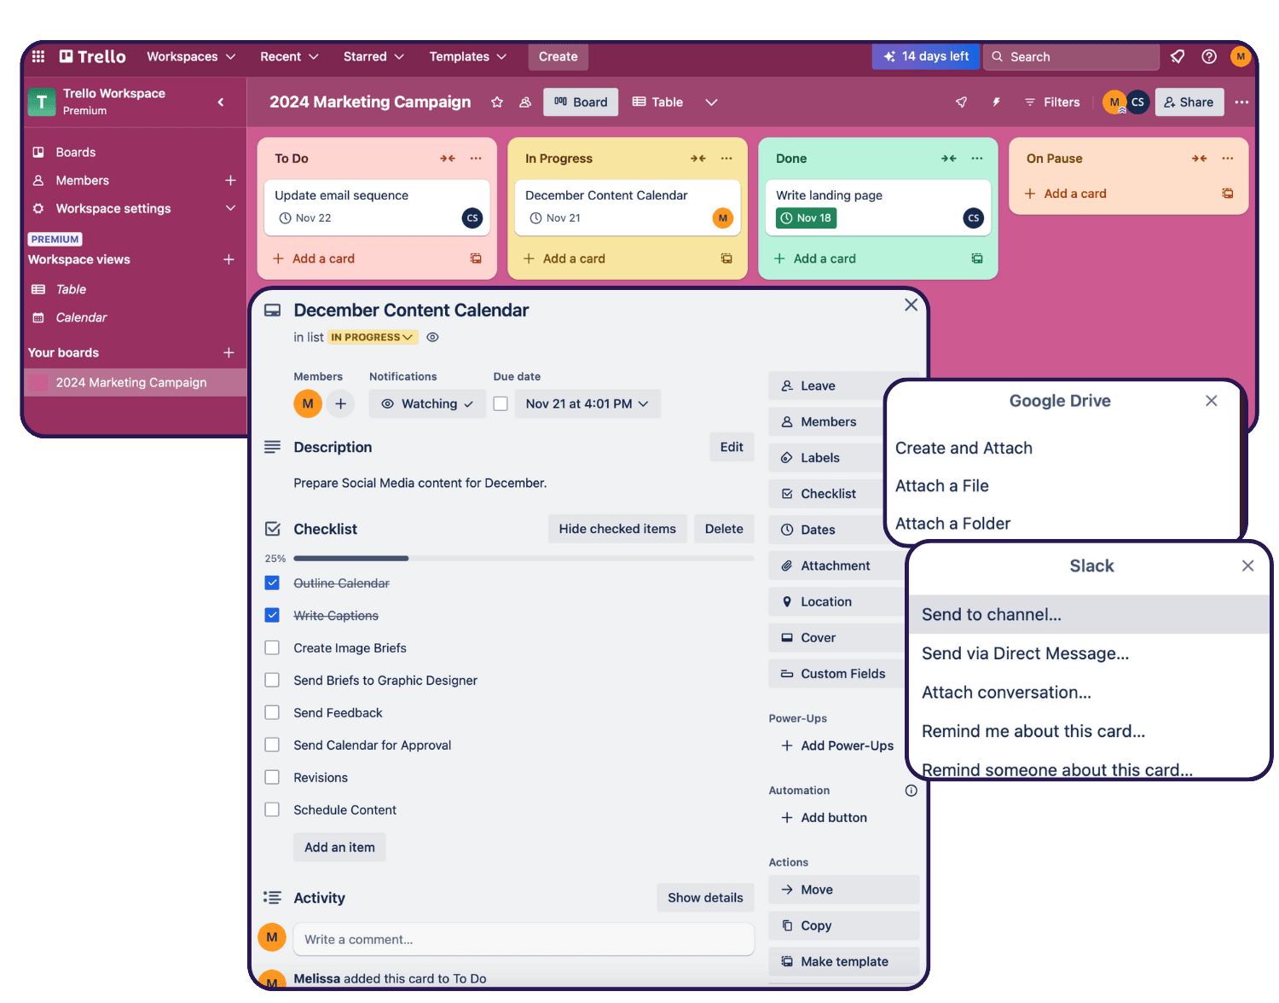Image resolution: width=1279 pixels, height=1003 pixels.
Task: Create a new board under Your boards
Action: point(229,352)
